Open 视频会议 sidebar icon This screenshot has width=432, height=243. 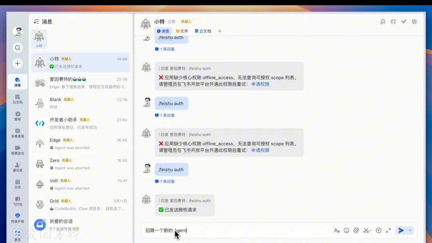(17, 150)
